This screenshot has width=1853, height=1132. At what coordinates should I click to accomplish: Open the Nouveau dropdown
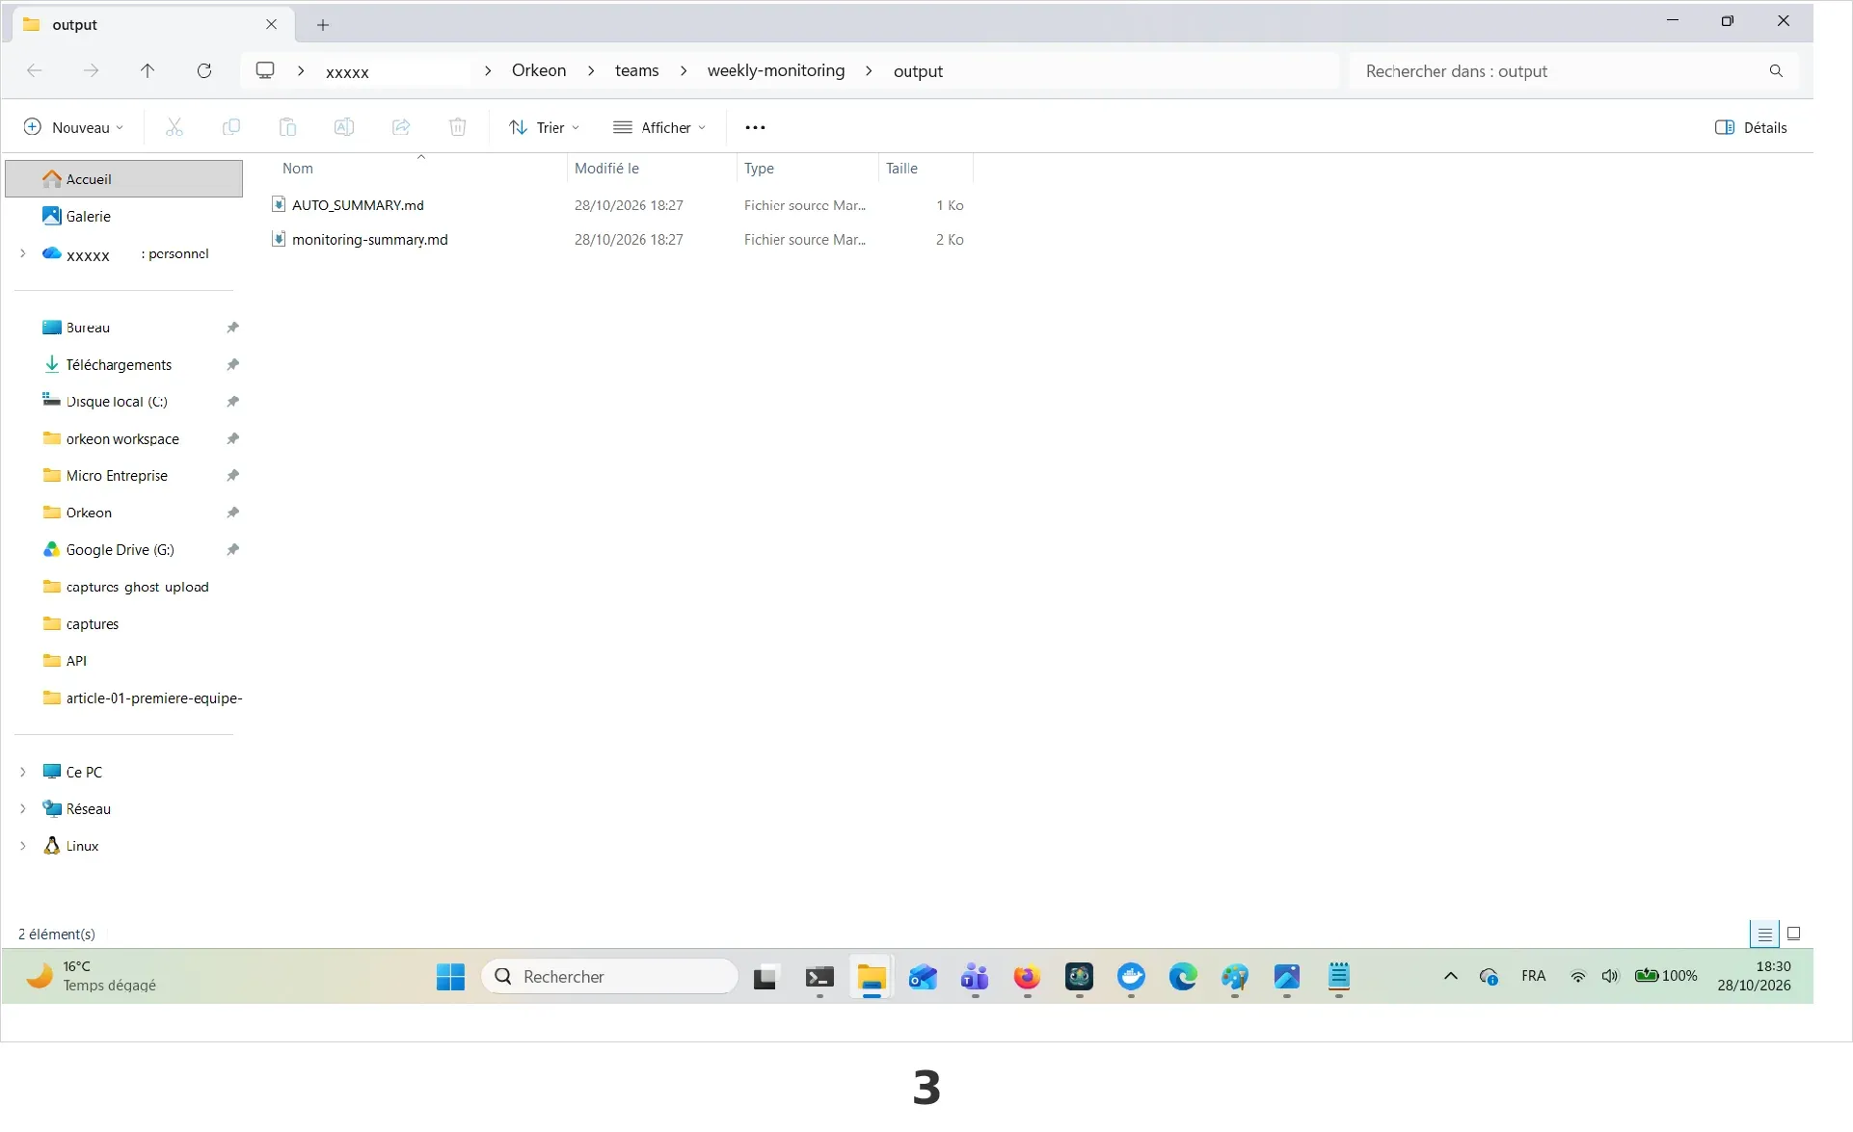pos(73,127)
